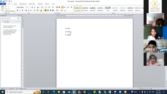Click the Search Document input field
This screenshot has width=167, height=94.
click(x=9, y=18)
